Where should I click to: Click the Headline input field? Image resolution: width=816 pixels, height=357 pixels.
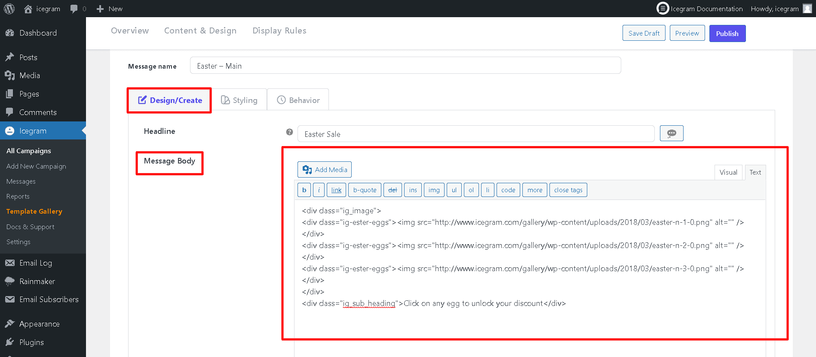[476, 134]
